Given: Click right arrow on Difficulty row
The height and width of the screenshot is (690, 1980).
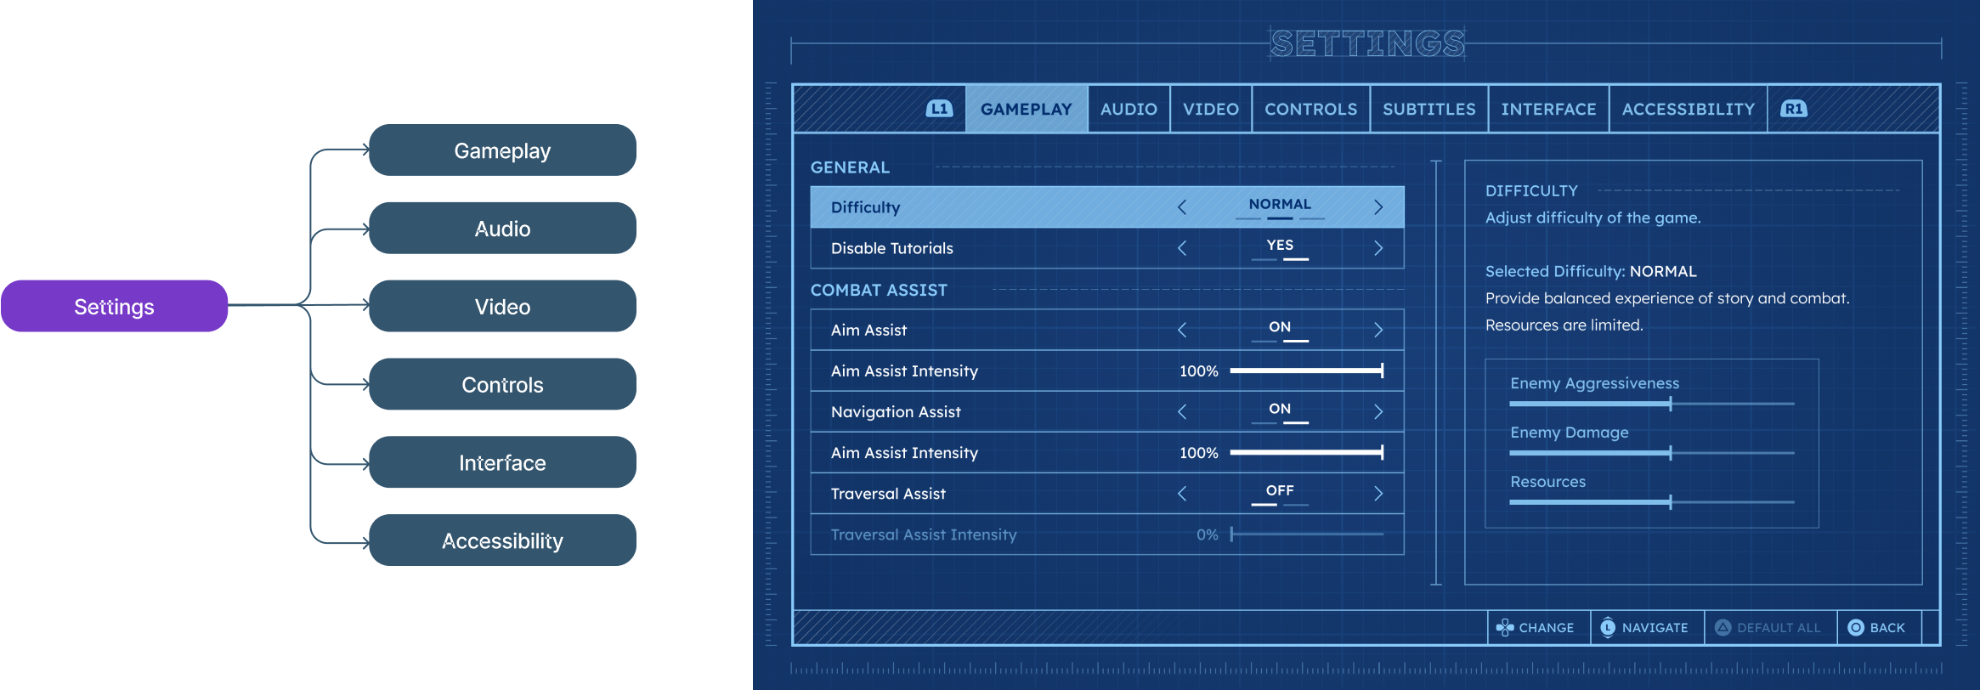Looking at the screenshot, I should (x=1378, y=207).
